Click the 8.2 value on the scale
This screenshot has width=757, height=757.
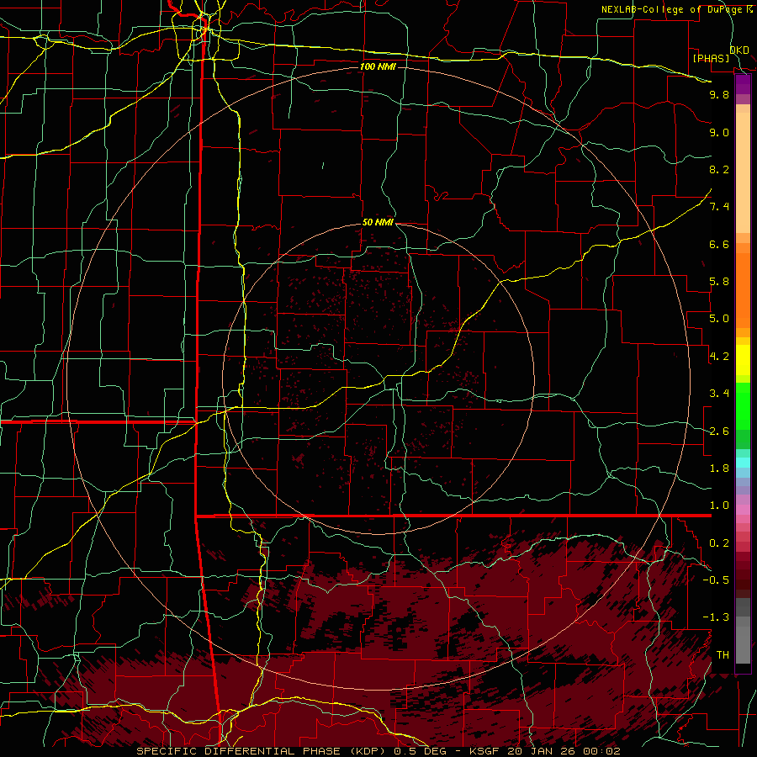[719, 169]
